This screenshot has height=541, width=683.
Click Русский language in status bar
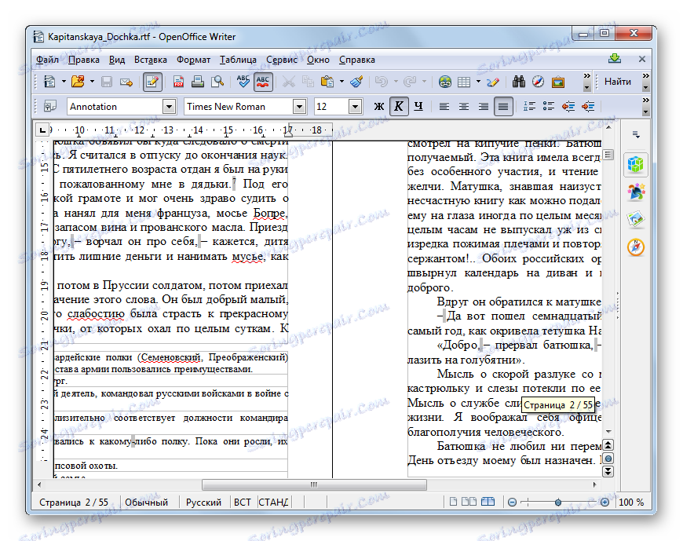click(x=203, y=503)
